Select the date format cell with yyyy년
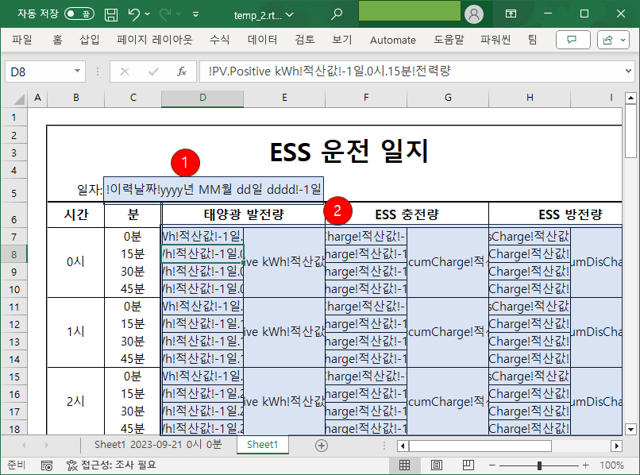The image size is (640, 475). point(214,190)
